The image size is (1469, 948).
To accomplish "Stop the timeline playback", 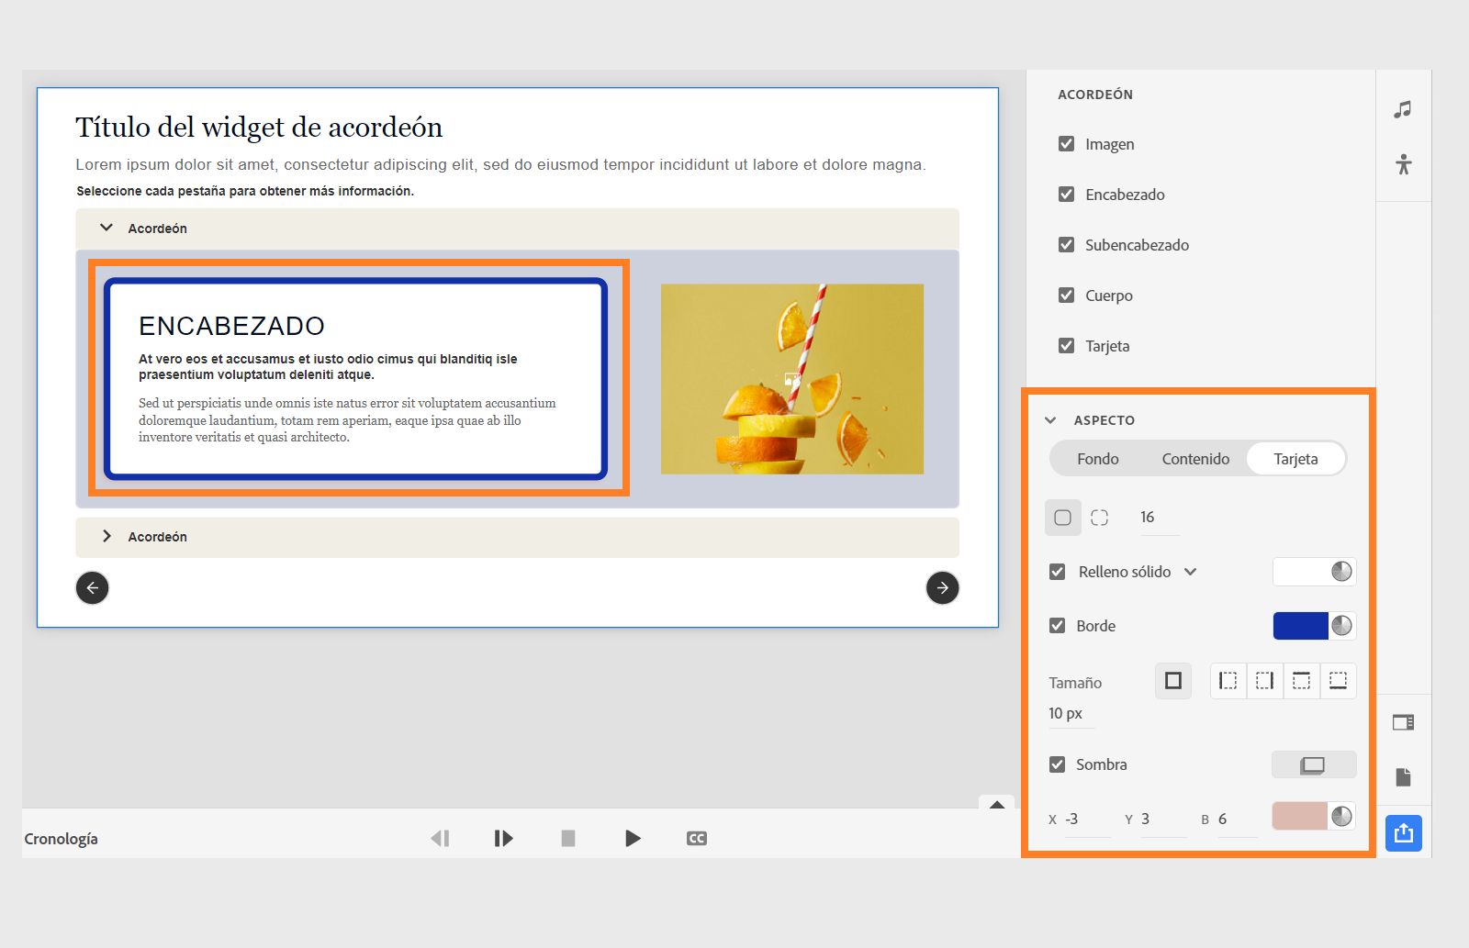I will click(568, 838).
